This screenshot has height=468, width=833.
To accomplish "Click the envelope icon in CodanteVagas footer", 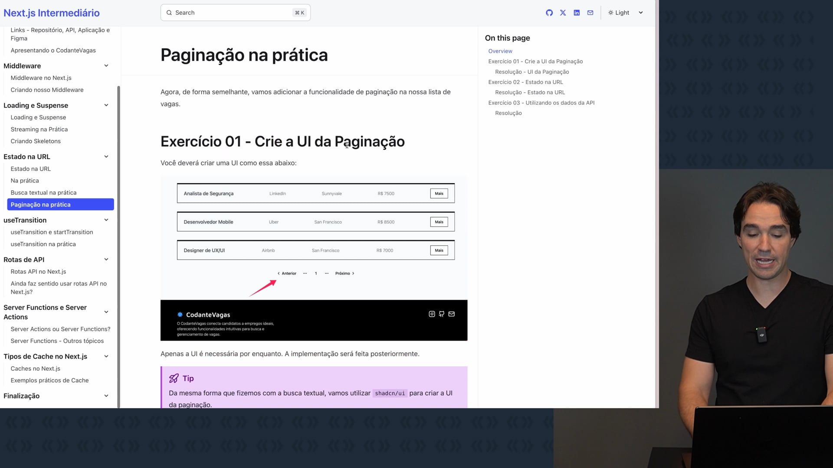I will pos(451,314).
